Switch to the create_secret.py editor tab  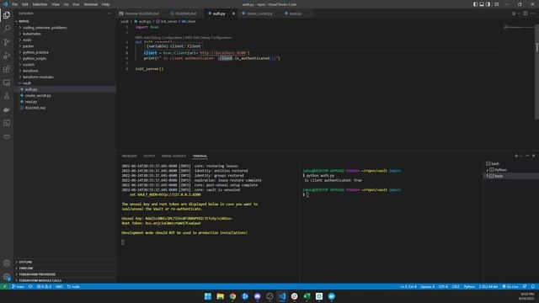click(259, 13)
